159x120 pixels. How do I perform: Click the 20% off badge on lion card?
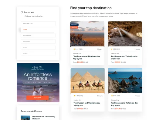tap(74, 27)
